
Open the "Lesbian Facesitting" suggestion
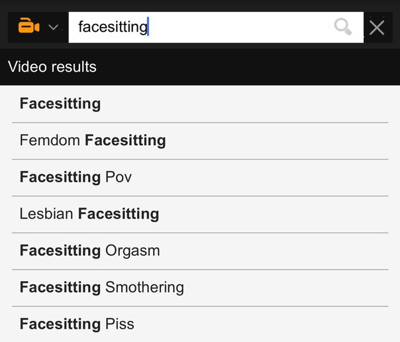pyautogui.click(x=200, y=214)
